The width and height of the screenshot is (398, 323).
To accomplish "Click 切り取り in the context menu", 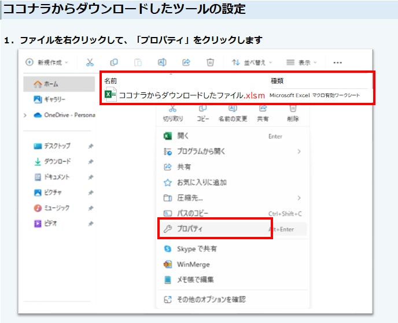I will coord(173,113).
